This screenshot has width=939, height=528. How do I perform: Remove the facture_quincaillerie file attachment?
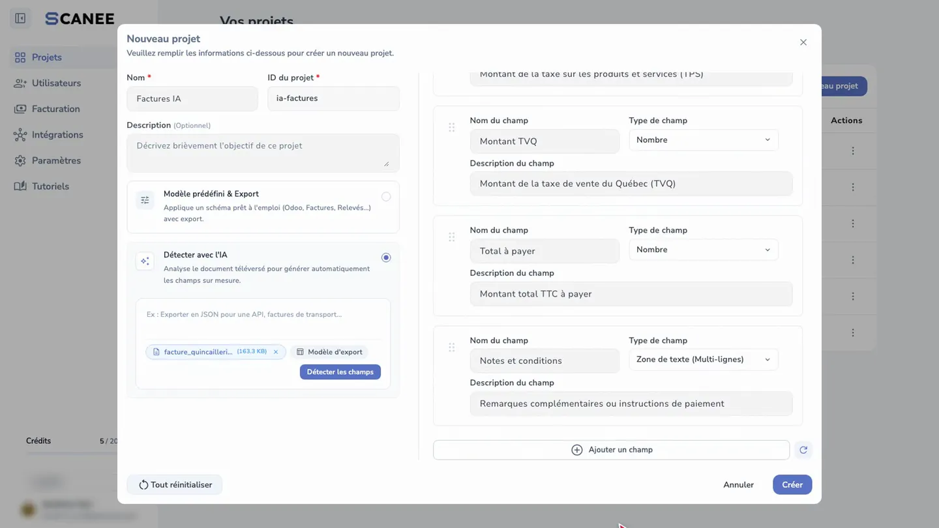276,352
